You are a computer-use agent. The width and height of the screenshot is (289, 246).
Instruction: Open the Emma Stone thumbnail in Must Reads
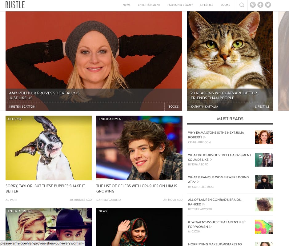click(264, 137)
